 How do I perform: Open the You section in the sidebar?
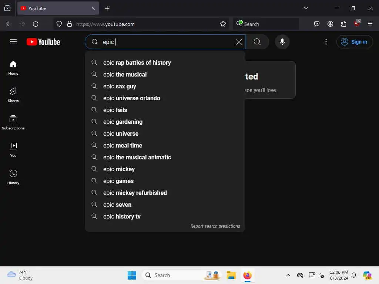(13, 150)
